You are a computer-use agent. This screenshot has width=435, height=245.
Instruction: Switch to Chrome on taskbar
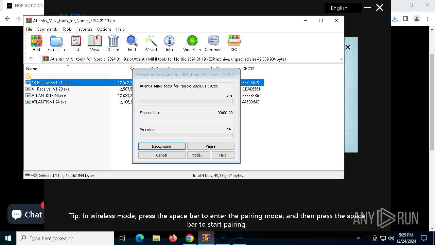[190, 238]
